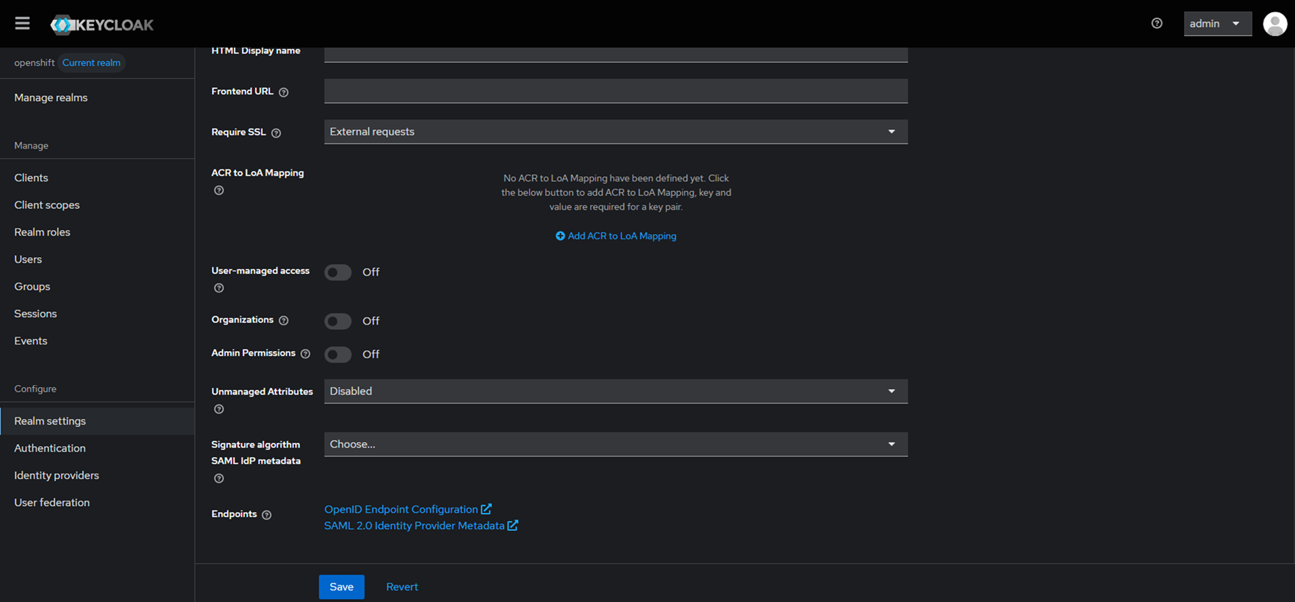Go to Clients in the sidebar
Viewport: 1295px width, 602px height.
click(31, 178)
